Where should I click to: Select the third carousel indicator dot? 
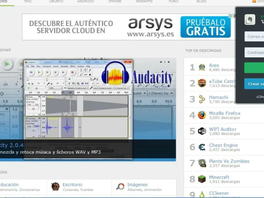(x=169, y=62)
